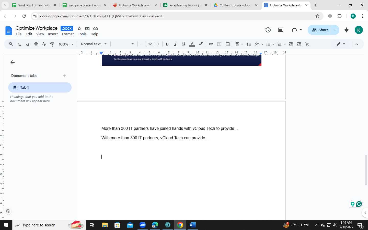The width and height of the screenshot is (368, 230).
Task: Click the Clear formatting icon
Action: point(307,44)
